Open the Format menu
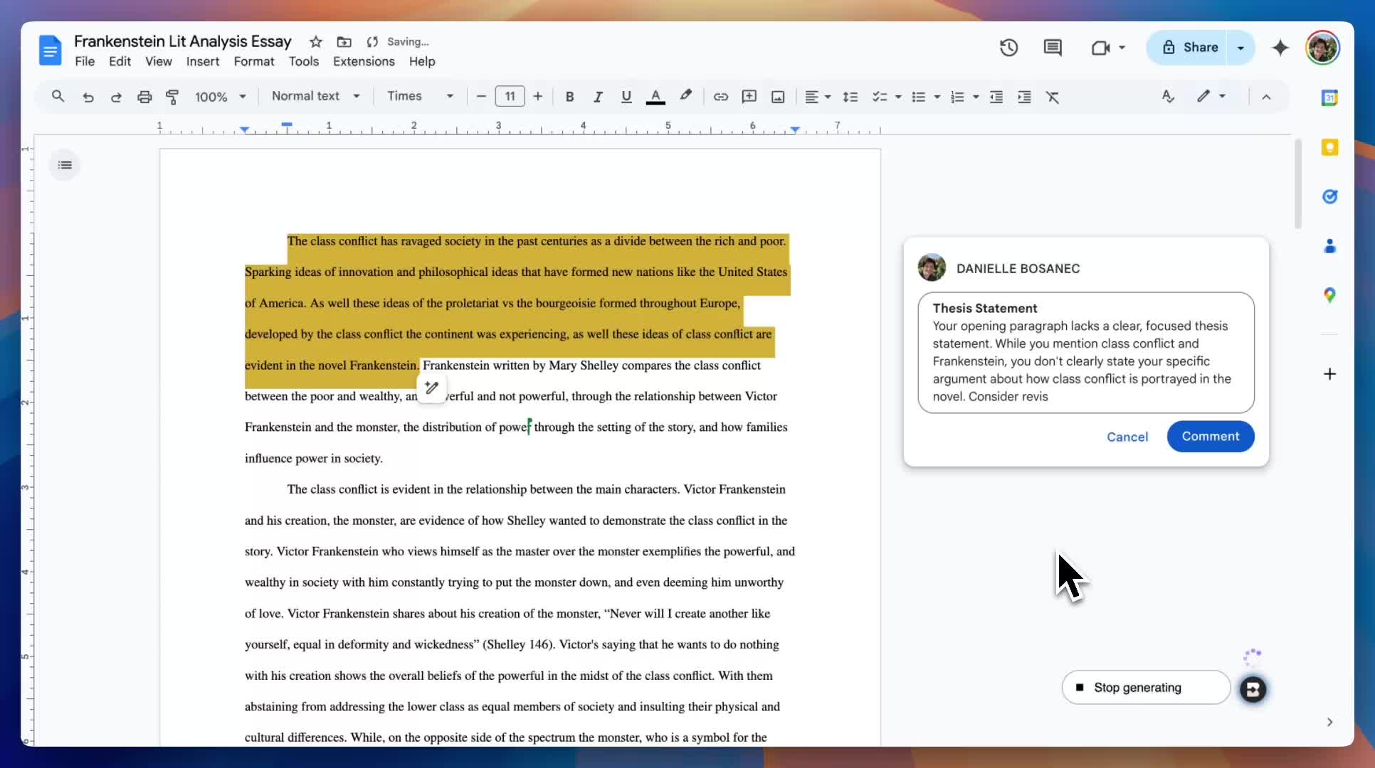The image size is (1375, 768). coord(254,62)
